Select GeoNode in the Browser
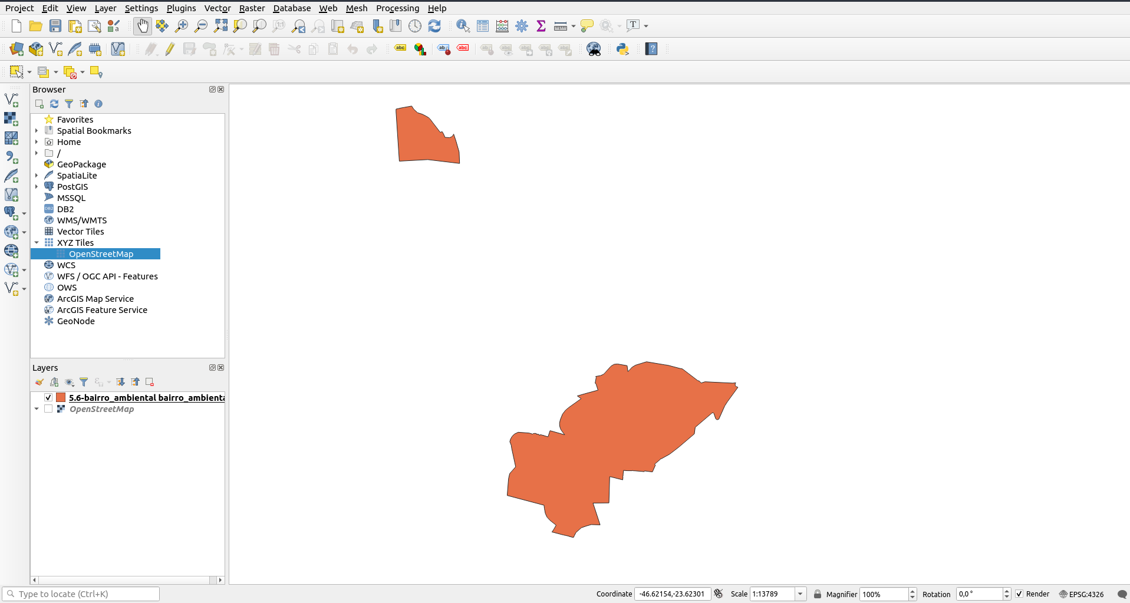Image resolution: width=1130 pixels, height=603 pixels. [75, 321]
